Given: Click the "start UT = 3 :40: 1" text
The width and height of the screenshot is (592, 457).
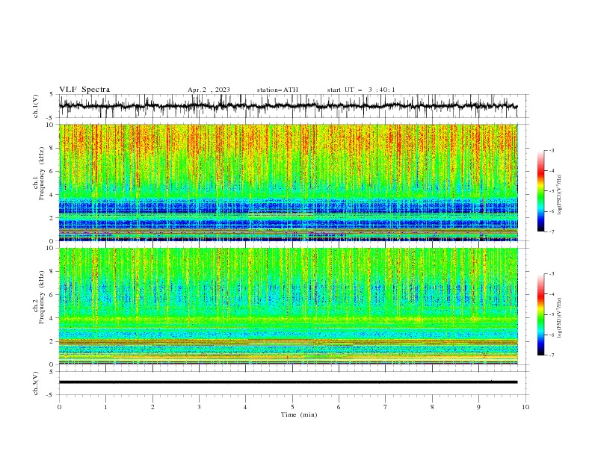Looking at the screenshot, I should 361,90.
